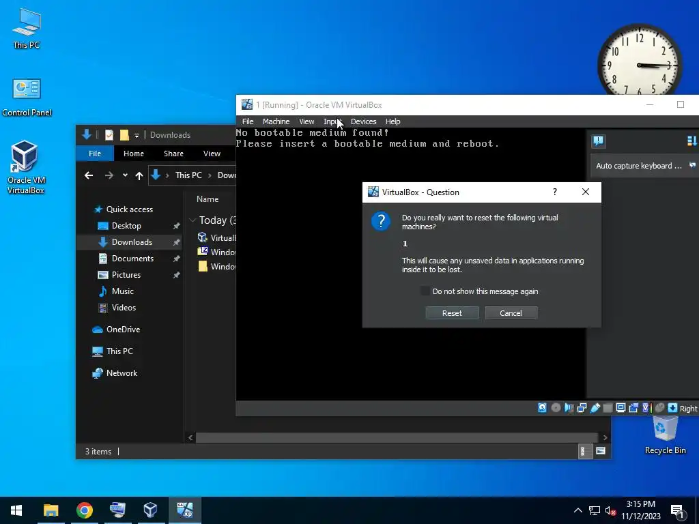
Task: Open the File tab in Explorer
Action: point(94,154)
